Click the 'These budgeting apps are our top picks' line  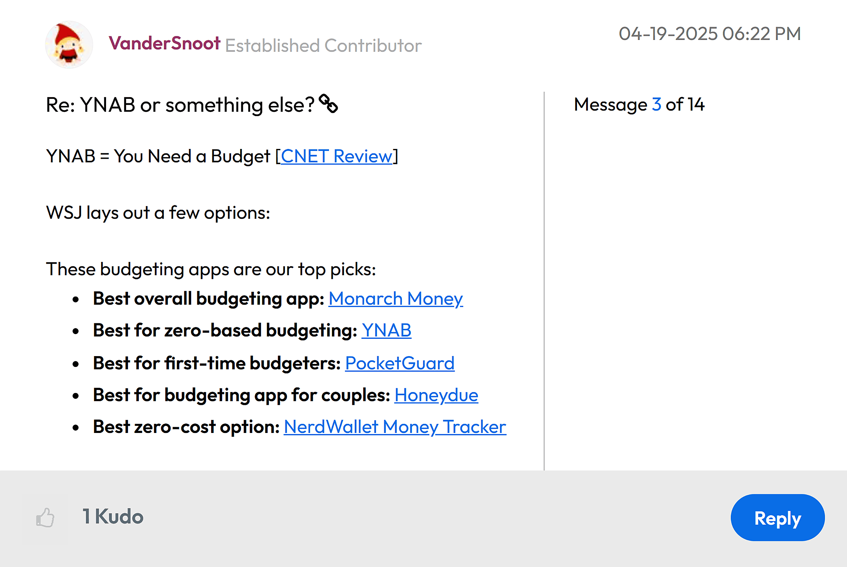(x=211, y=269)
